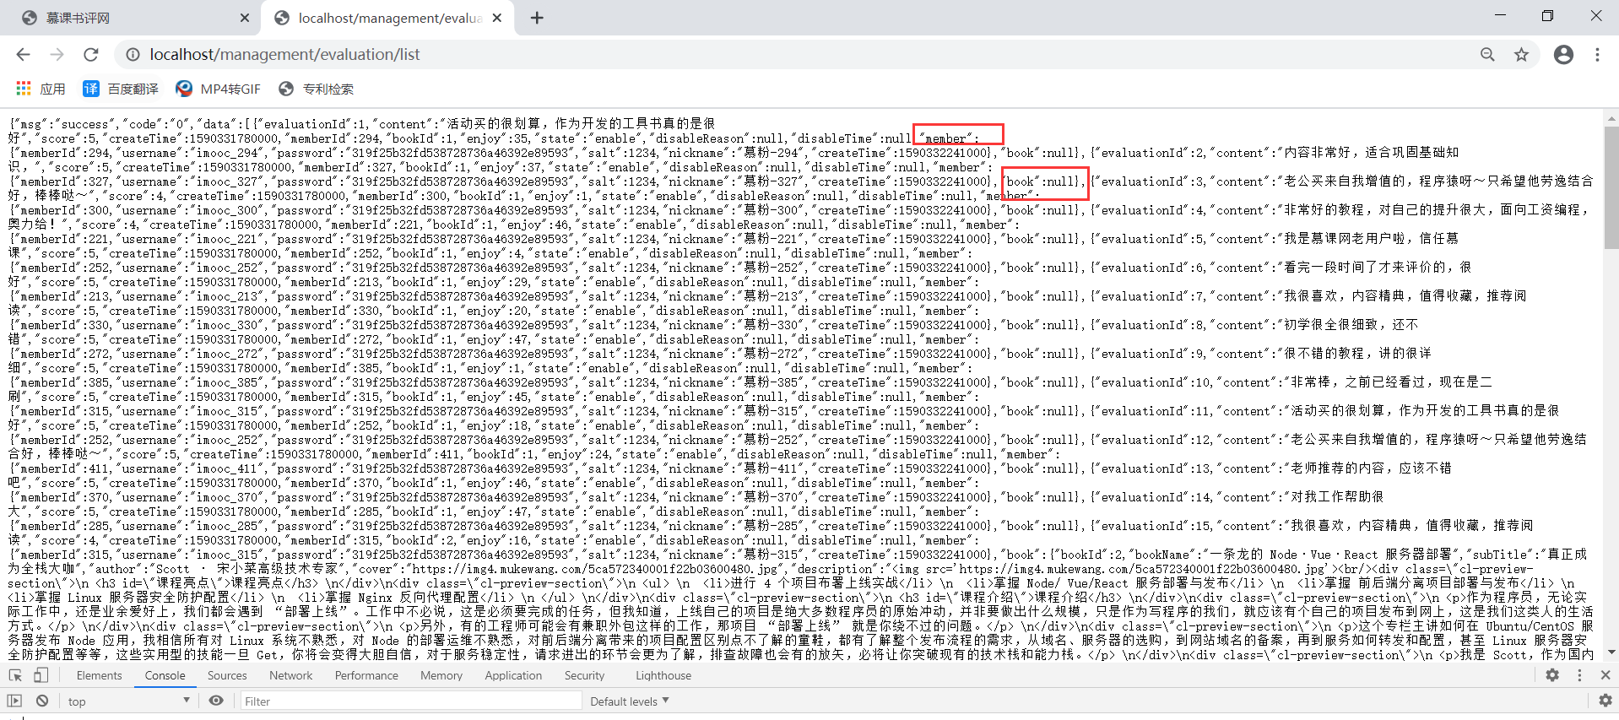Click the page scrollbar up arrow
The height and width of the screenshot is (720, 1619).
pos(1611,119)
